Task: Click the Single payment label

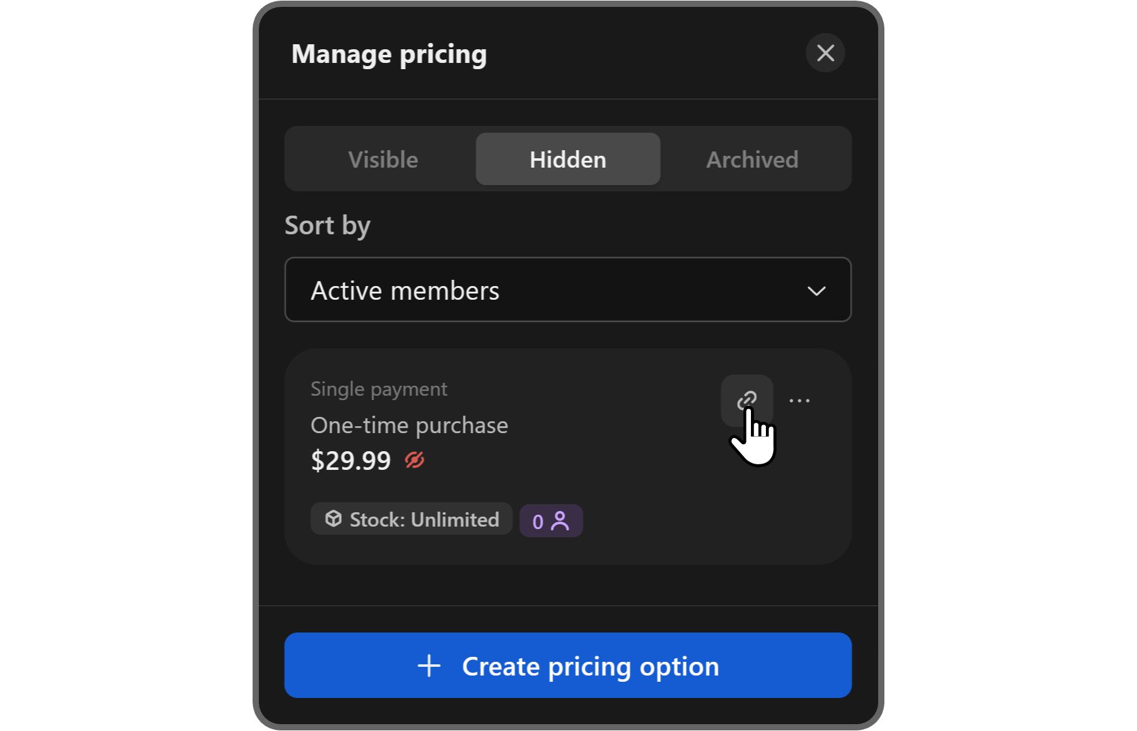Action: [x=379, y=389]
